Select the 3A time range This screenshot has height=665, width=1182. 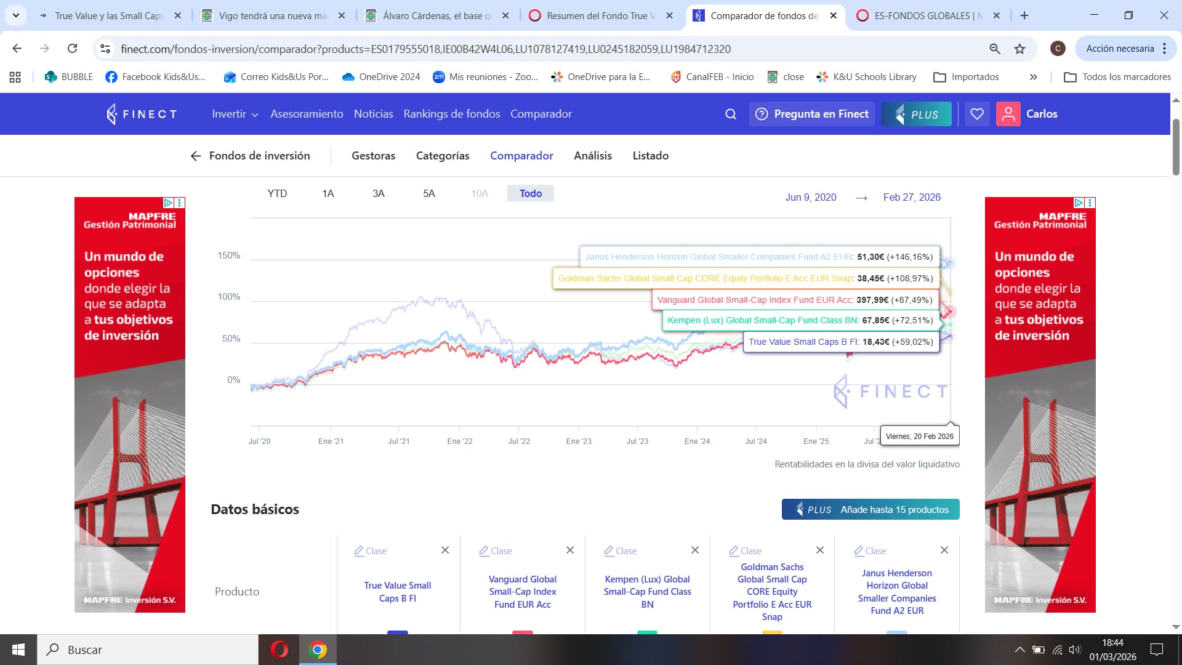pos(378,193)
